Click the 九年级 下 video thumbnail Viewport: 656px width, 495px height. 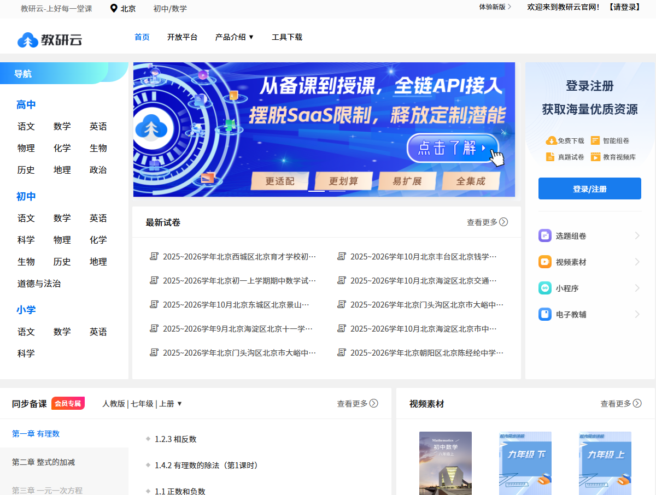point(525,463)
